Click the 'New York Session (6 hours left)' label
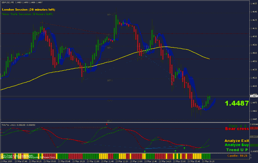258x163 pixels. 27,14
